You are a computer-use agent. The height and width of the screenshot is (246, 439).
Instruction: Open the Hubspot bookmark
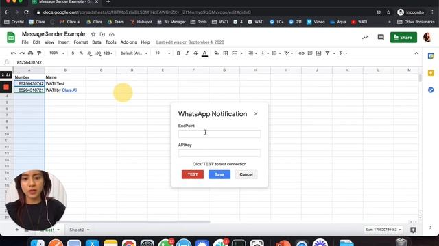pyautogui.click(x=141, y=22)
